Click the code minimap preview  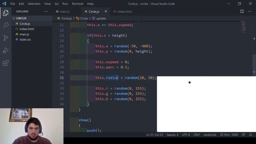tap(244, 27)
